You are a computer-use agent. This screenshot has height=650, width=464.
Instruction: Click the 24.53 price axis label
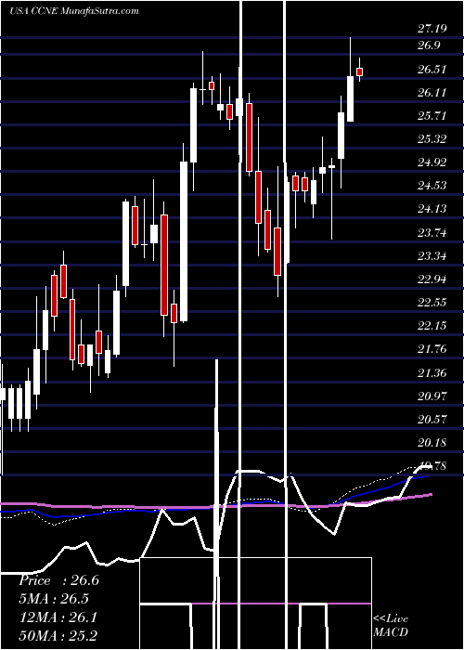point(432,186)
